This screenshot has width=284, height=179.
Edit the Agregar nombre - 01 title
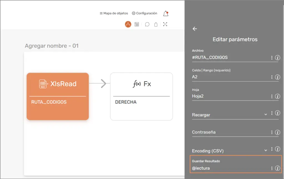(x=52, y=46)
